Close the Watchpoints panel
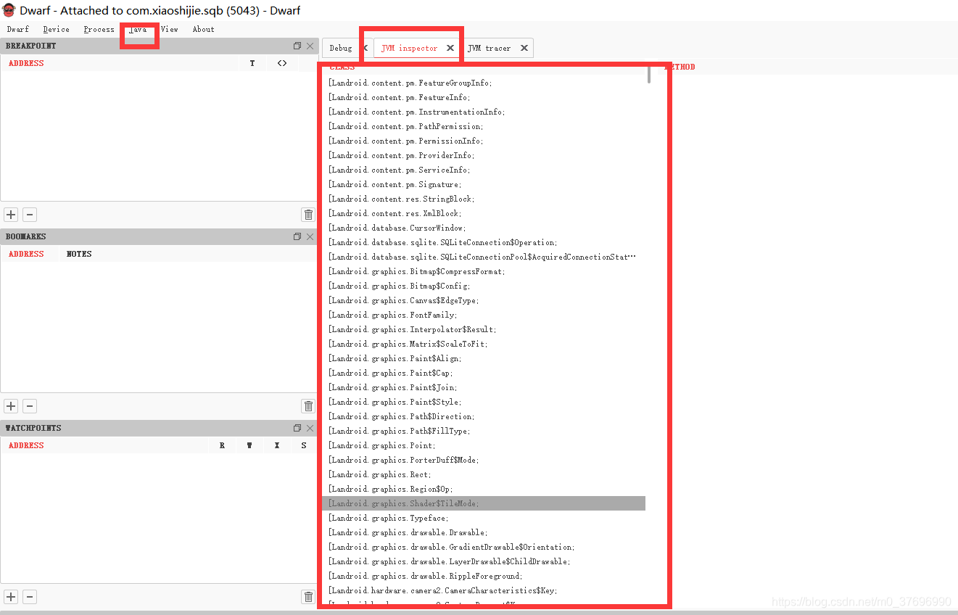This screenshot has height=615, width=958. pos(310,428)
